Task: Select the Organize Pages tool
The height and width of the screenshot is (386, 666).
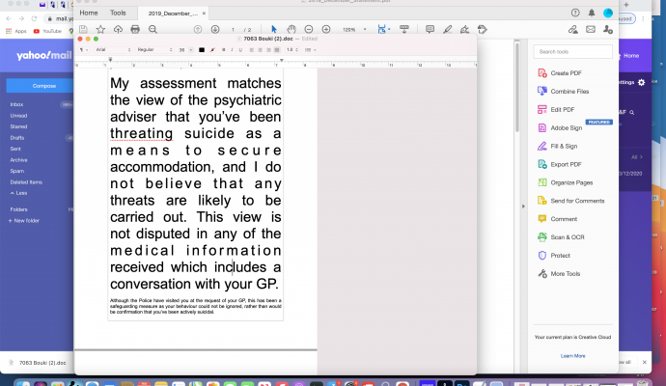Action: click(x=573, y=182)
